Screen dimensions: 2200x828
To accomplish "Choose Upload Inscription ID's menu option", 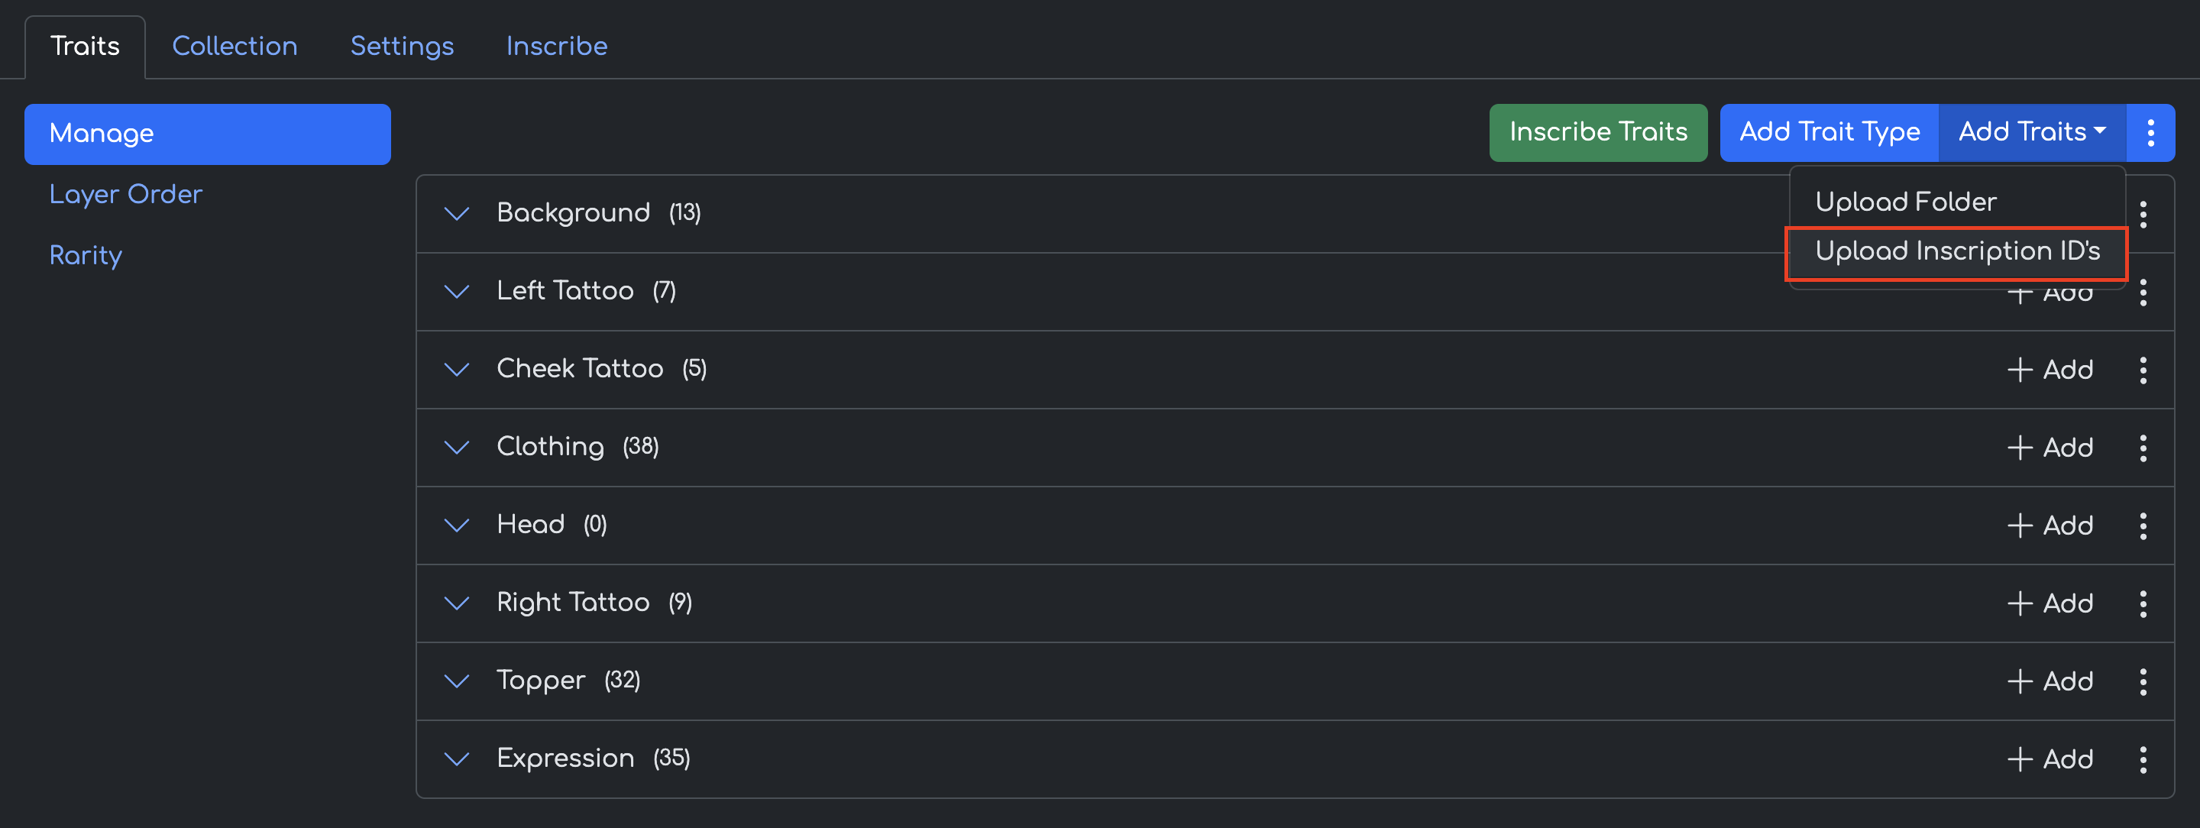I will pyautogui.click(x=1956, y=252).
